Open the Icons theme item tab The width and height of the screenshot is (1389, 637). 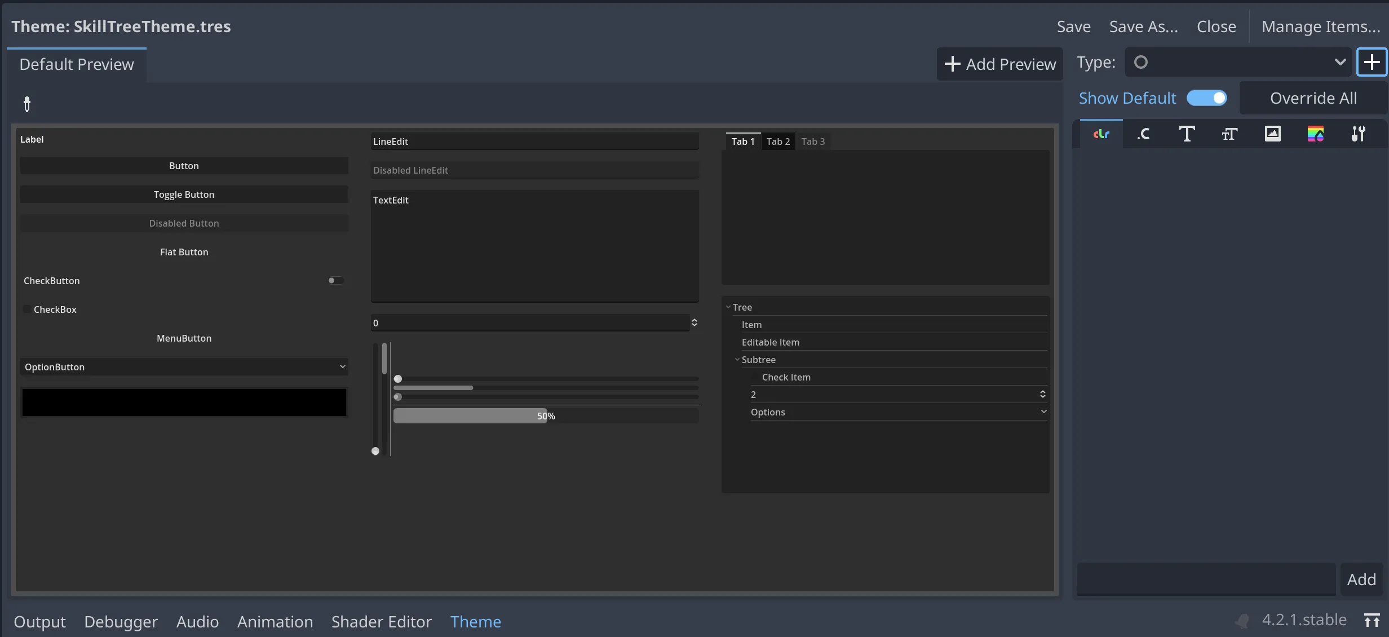coord(1272,134)
